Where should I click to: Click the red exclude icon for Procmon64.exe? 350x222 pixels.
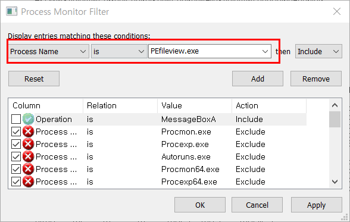[29, 169]
